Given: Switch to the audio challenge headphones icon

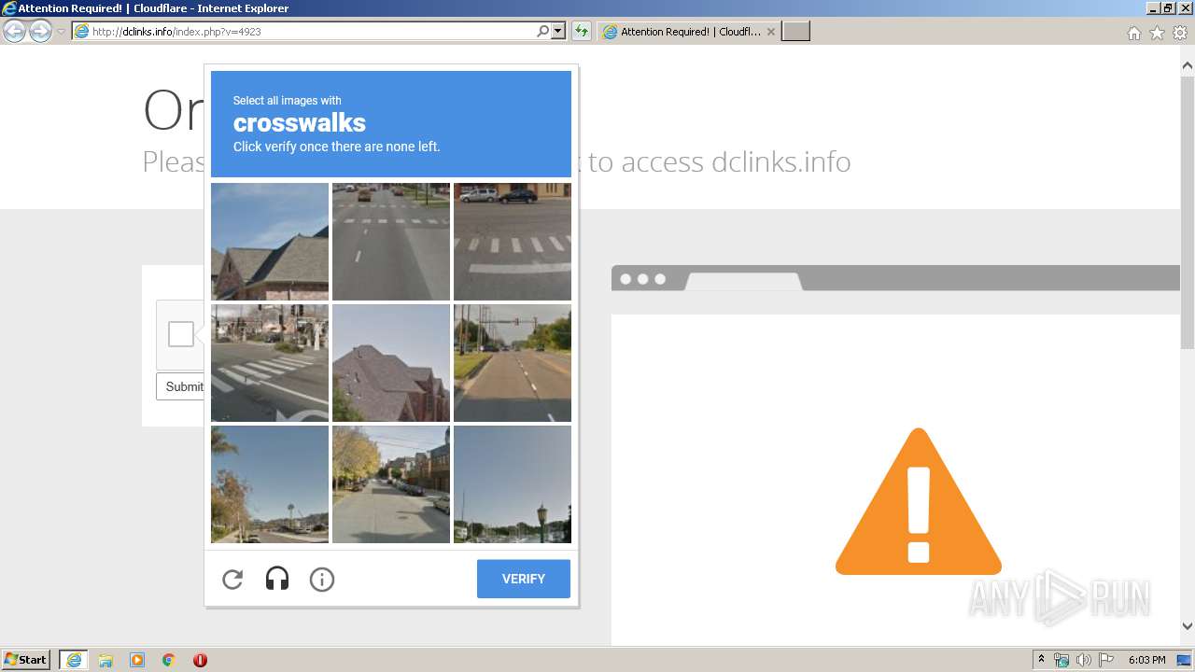Looking at the screenshot, I should pos(277,580).
